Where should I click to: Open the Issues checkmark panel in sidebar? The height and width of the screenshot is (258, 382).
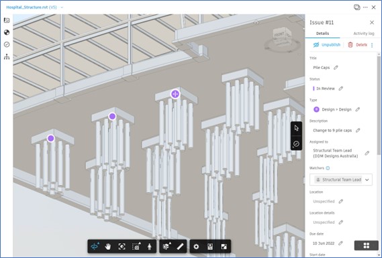point(7,44)
